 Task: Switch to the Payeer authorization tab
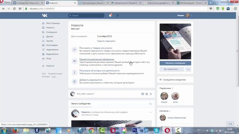tap(126, 3)
